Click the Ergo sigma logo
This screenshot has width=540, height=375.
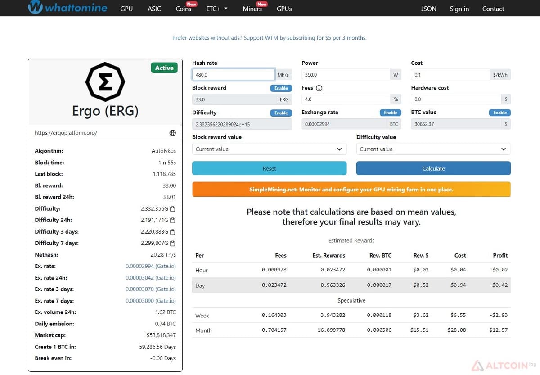pyautogui.click(x=105, y=82)
